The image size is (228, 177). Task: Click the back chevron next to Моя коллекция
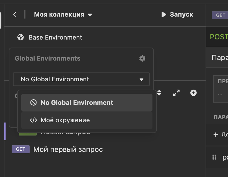[14, 14]
